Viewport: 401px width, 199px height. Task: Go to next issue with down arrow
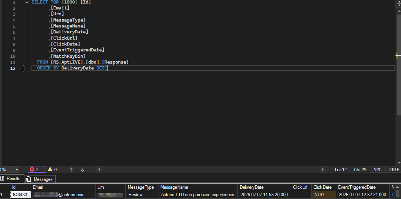click(82, 170)
